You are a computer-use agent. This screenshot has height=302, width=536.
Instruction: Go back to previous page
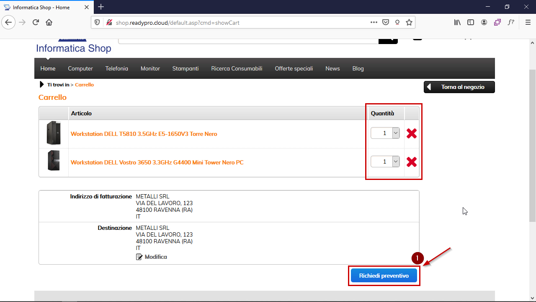(x=8, y=22)
